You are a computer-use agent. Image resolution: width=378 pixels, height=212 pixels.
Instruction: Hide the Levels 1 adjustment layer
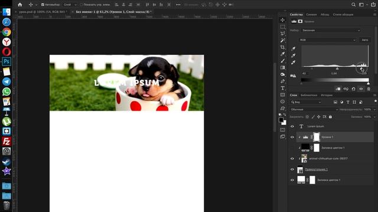point(292,137)
